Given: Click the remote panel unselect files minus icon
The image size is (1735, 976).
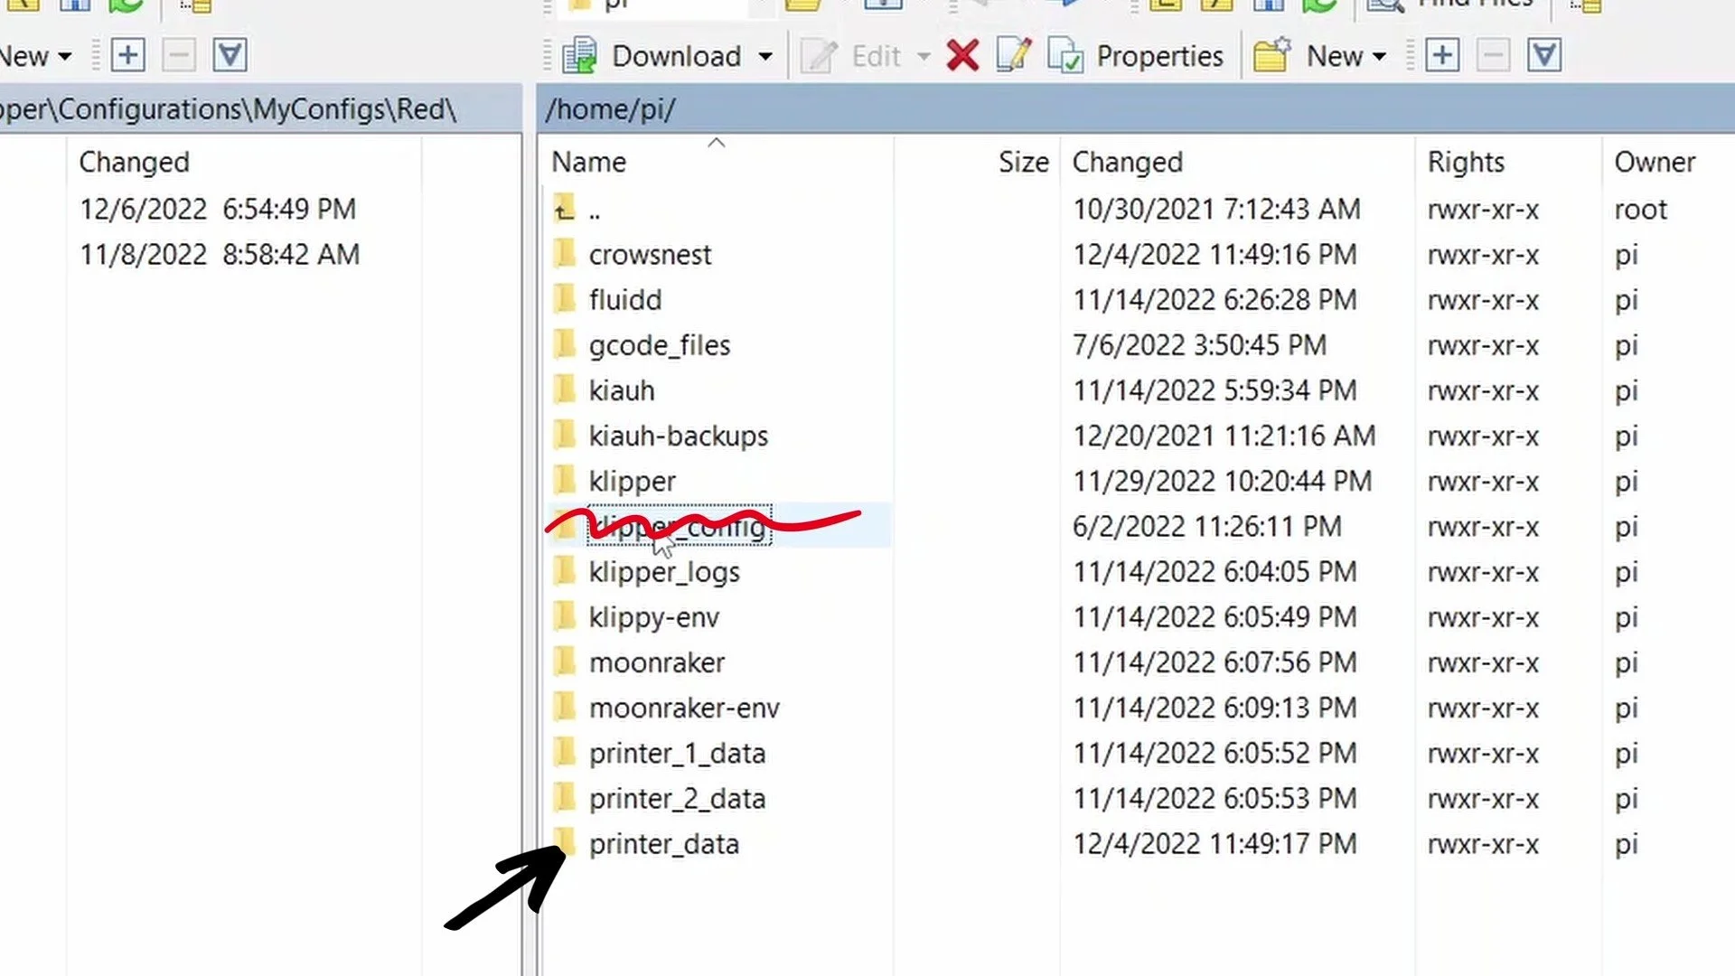Looking at the screenshot, I should (x=1493, y=56).
